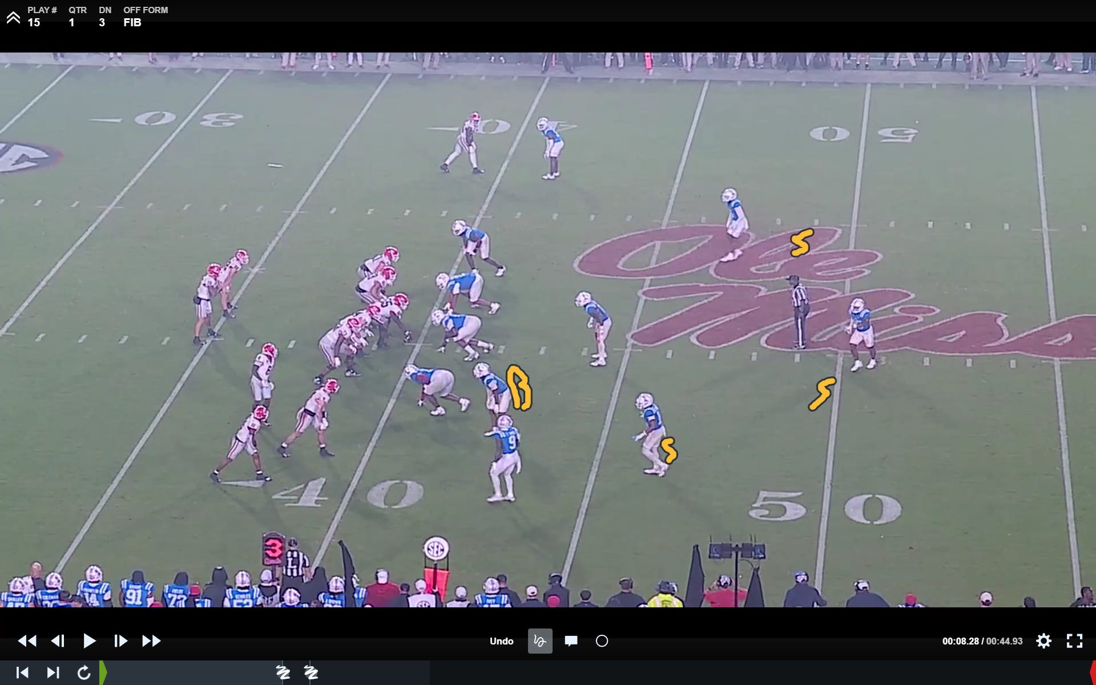The image size is (1096, 685).
Task: Collapse the play info header with the double chevron
Action: [13, 17]
